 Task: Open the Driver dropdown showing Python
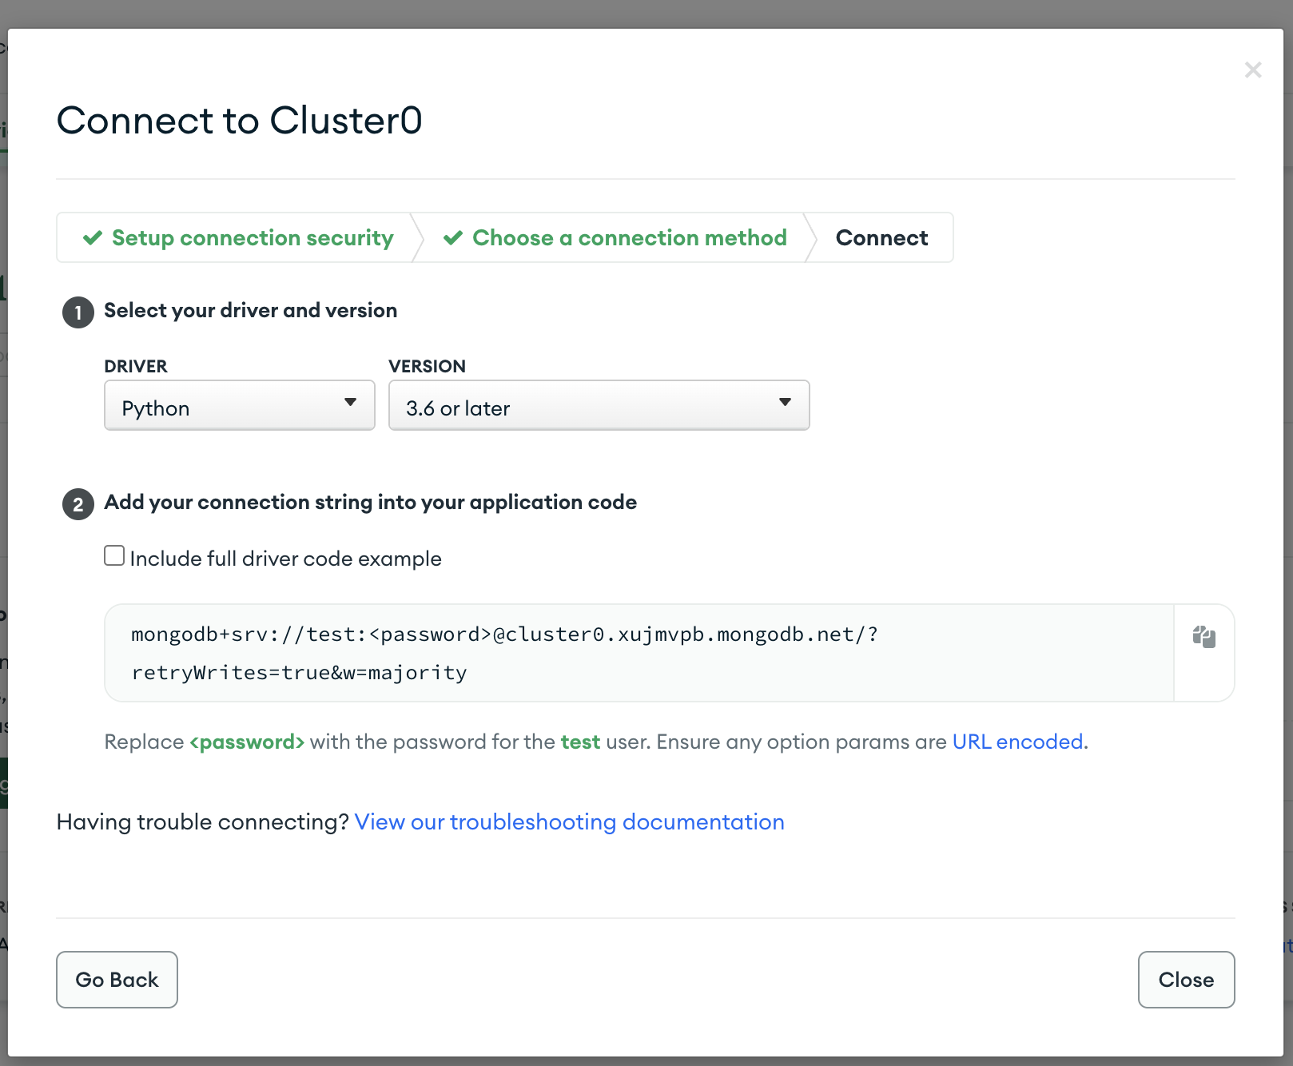(x=240, y=405)
